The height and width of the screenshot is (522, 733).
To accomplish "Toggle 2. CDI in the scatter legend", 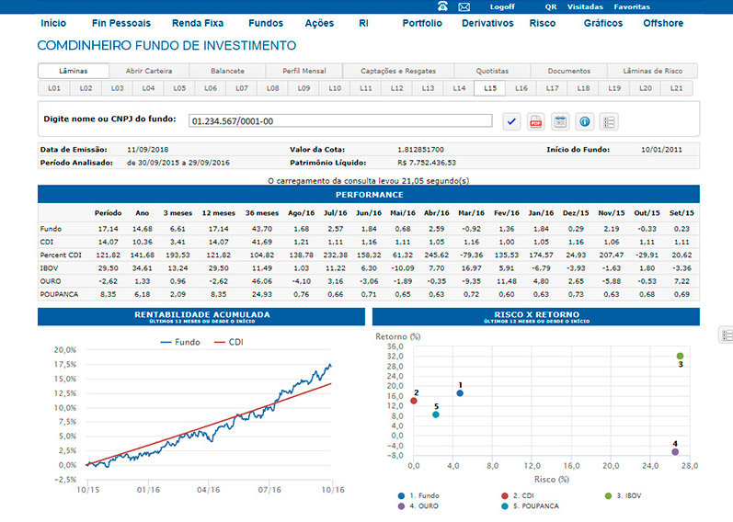I will point(518,496).
